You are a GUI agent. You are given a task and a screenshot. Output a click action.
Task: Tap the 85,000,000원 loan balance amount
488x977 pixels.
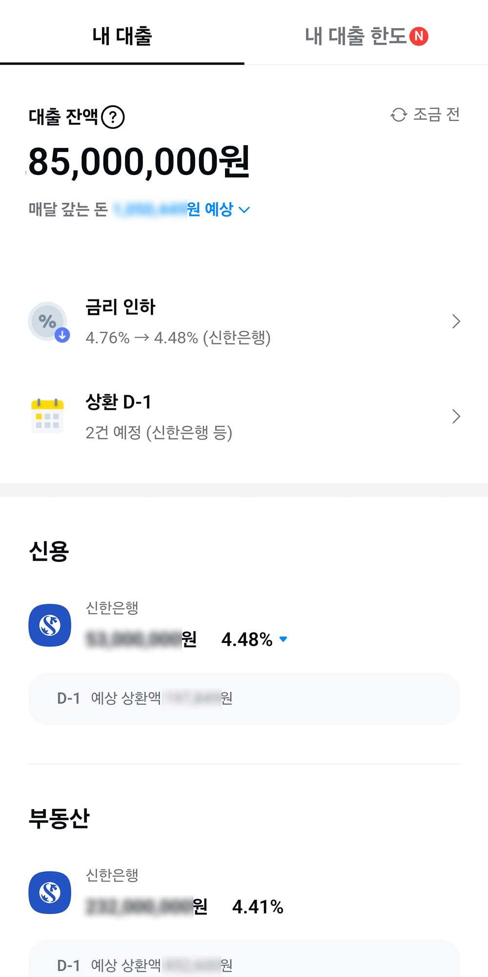(139, 162)
